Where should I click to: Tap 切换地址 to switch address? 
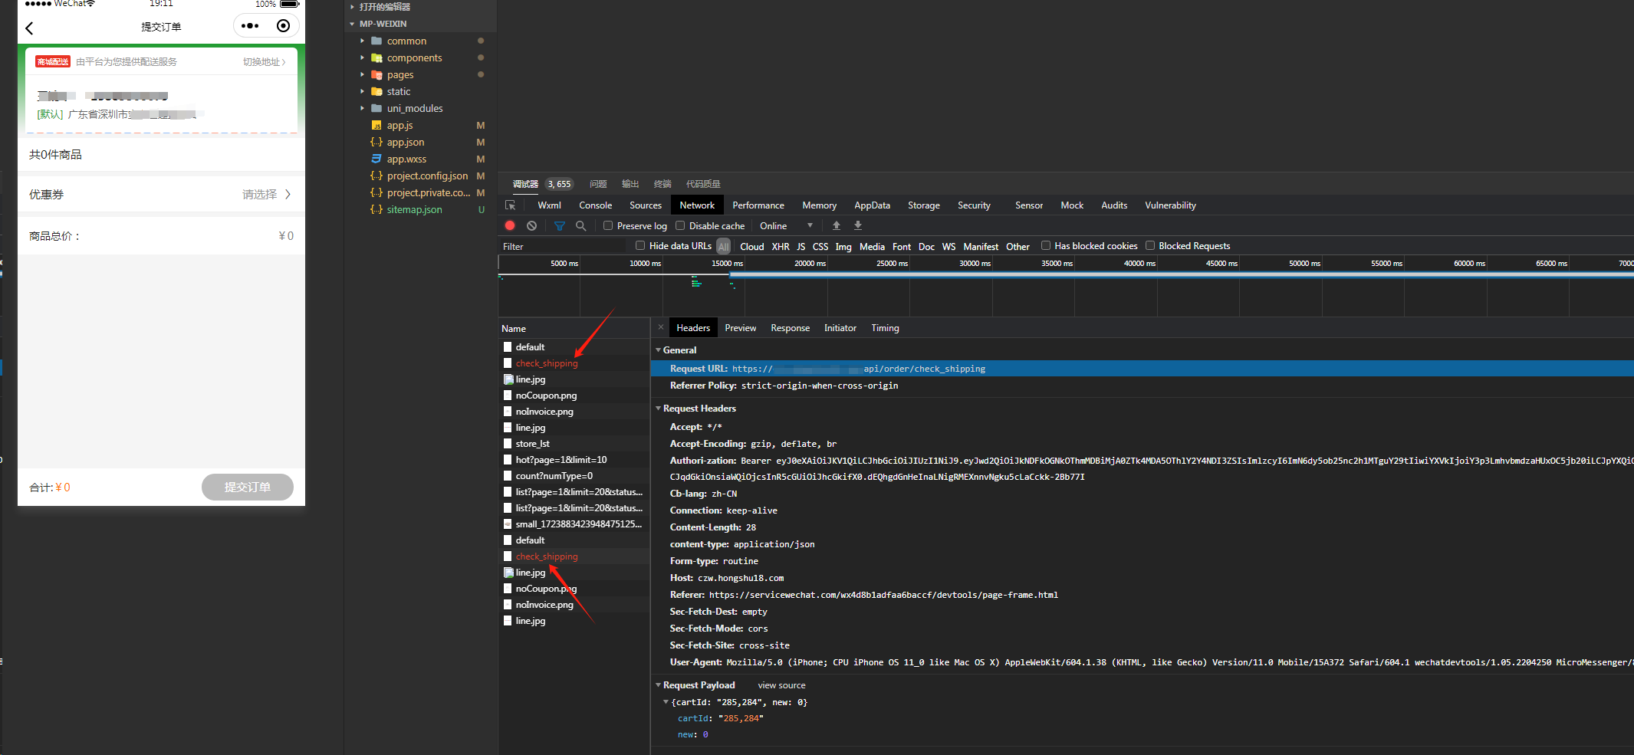click(x=264, y=62)
